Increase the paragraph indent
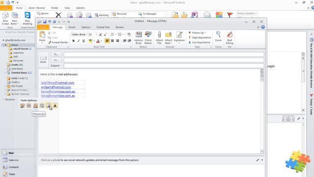The height and width of the screenshot is (177, 314). coord(130,41)
